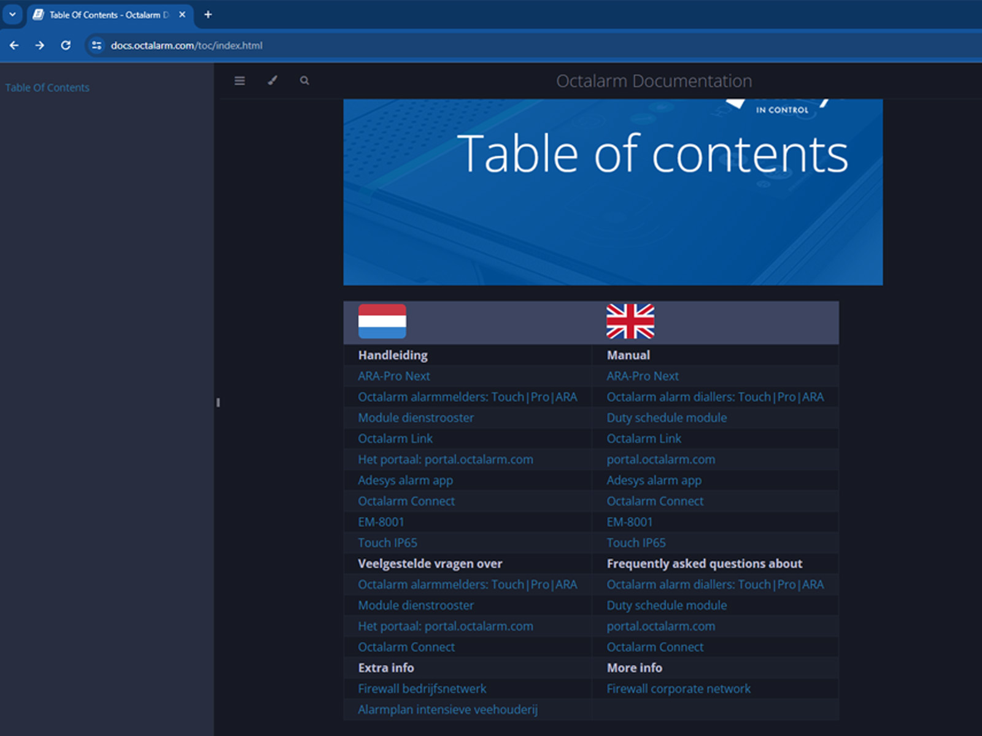Open Octalarm Connect link under Handleiding
Viewport: 982px width, 736px height.
pyautogui.click(x=407, y=501)
